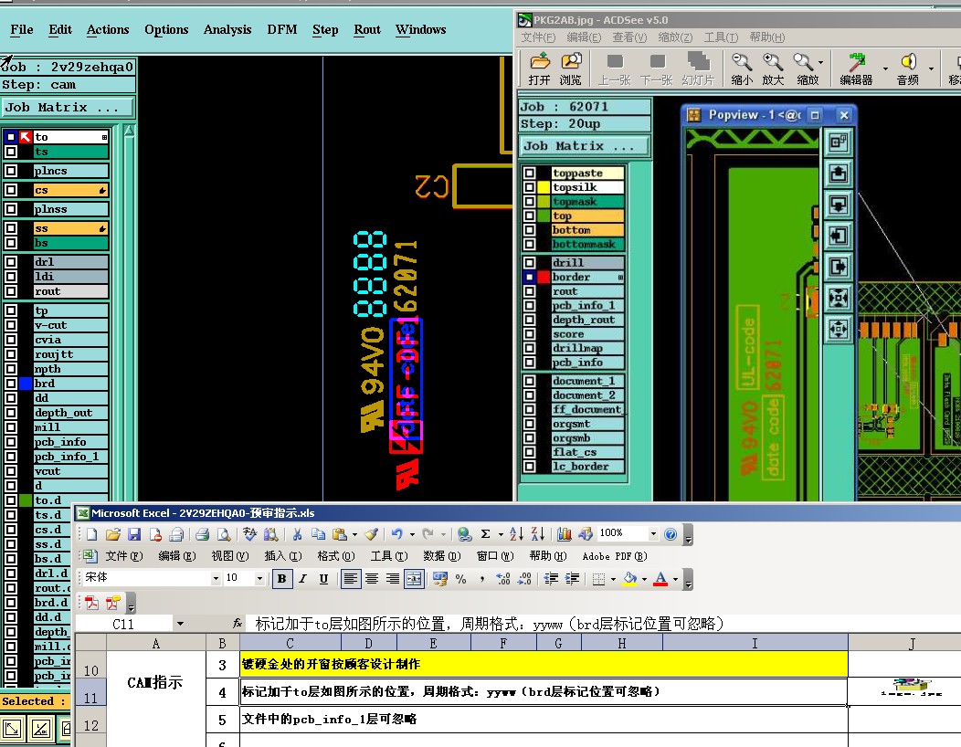Toggle checkbox for plncs layer
Viewport: 961px width, 747px height.
pyautogui.click(x=11, y=171)
